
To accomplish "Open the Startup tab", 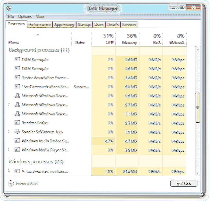I will 84,25.
